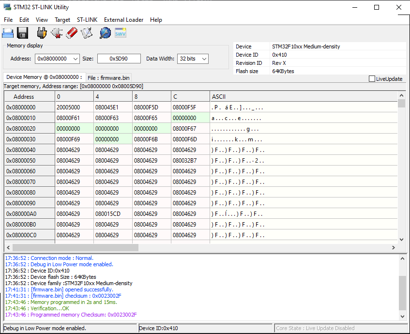The image size is (410, 334).
Task: Connect to the target with the plug icon
Action: tap(42, 33)
